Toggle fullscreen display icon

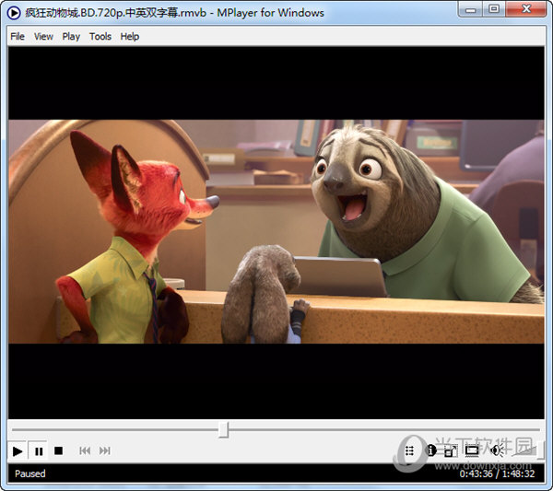pyautogui.click(x=472, y=450)
